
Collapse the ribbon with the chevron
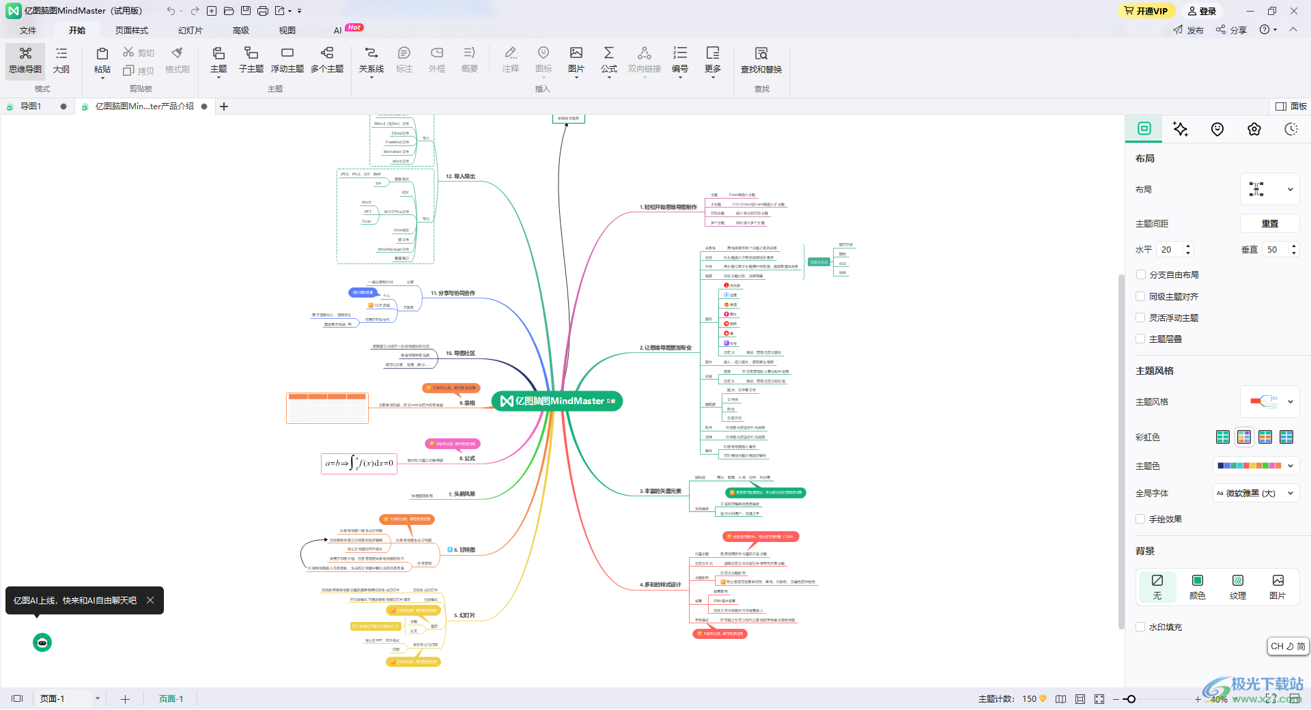(1293, 29)
